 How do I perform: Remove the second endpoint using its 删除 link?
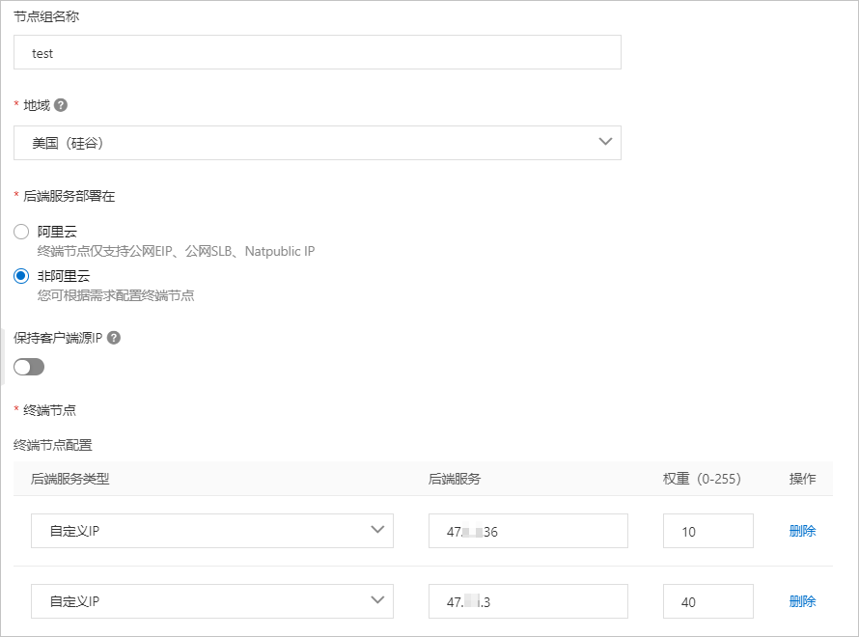(x=802, y=600)
